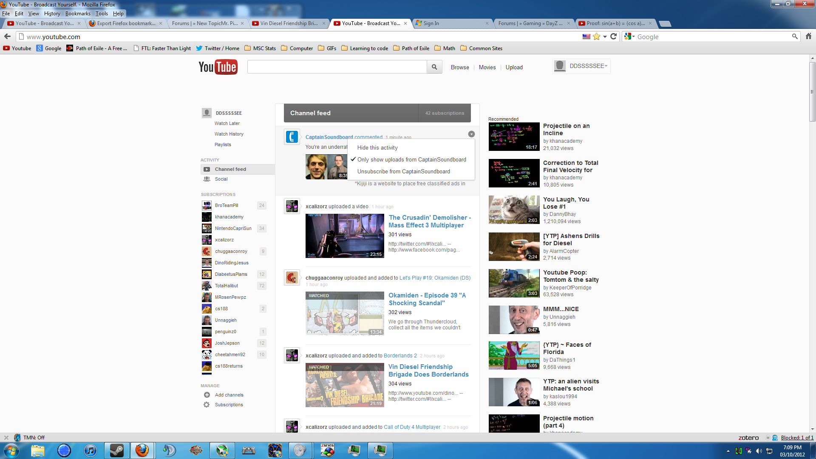Image resolution: width=816 pixels, height=459 pixels.
Task: Open the 'Common Sites' bookmarks folder
Action: tap(481, 48)
